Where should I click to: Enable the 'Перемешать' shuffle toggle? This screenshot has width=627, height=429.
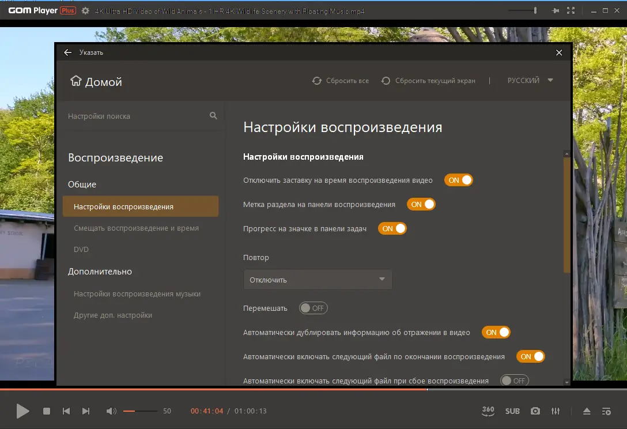[313, 308]
